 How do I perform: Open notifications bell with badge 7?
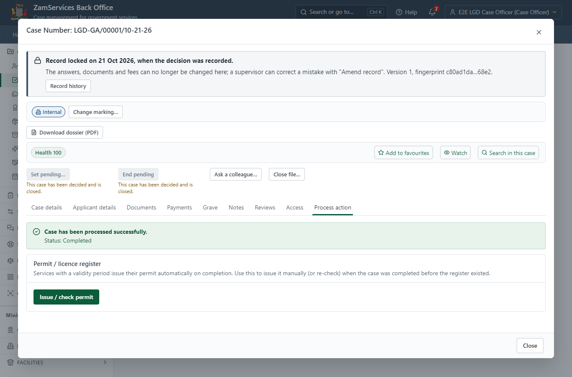click(432, 12)
